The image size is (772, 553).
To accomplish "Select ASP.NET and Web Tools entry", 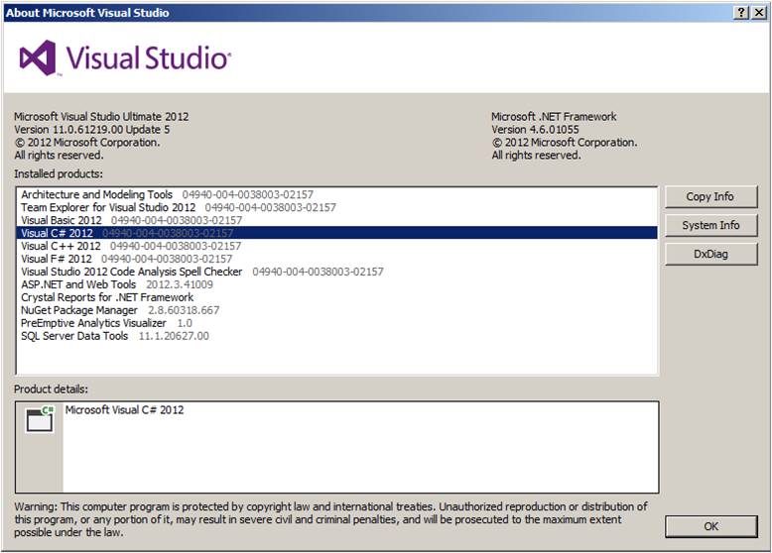I will (336, 284).
